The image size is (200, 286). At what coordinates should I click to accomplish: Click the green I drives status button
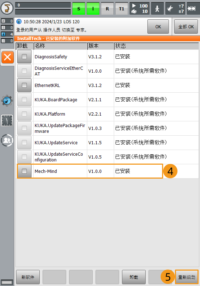(93, 9)
